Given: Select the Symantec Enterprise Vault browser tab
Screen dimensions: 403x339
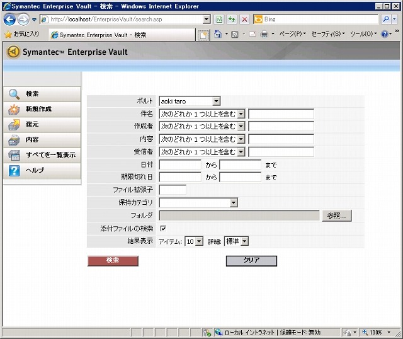Looking at the screenshot, I should [122, 35].
